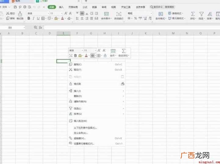This screenshot has width=220, height=164.
Task: Click the Wrap Text (自动换行) icon
Action: pyautogui.click(x=119, y=14)
